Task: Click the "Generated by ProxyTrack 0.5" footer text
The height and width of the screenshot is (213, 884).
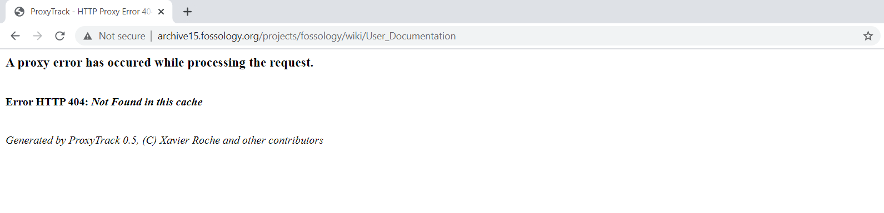Action: 164,140
